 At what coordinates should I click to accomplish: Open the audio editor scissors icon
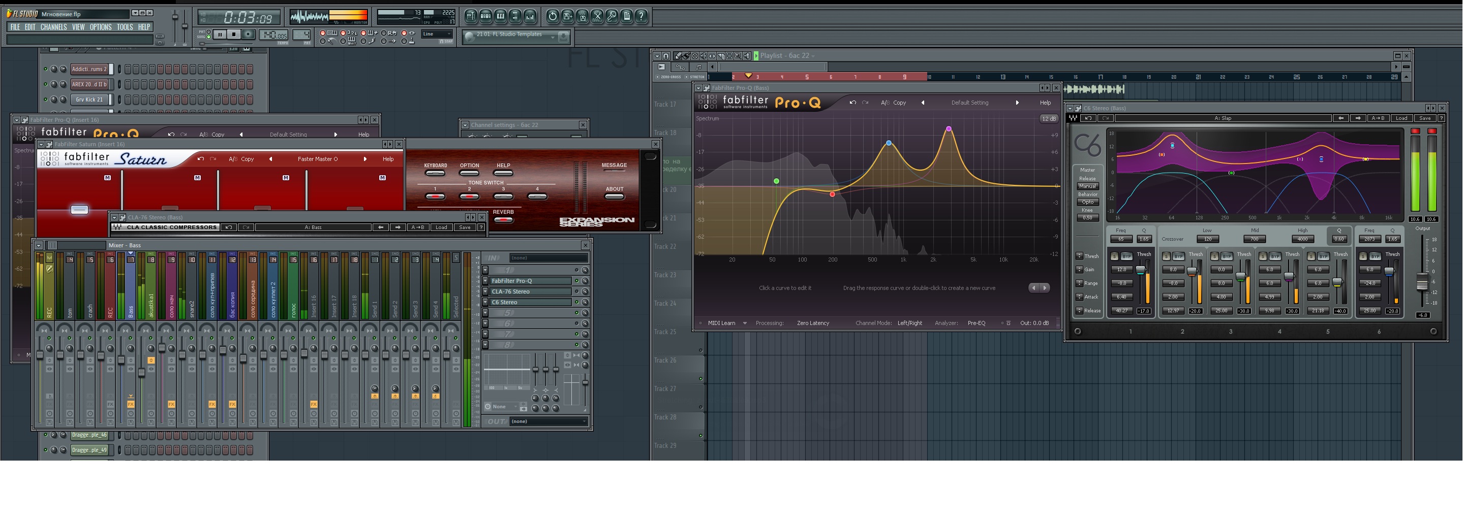coord(597,16)
